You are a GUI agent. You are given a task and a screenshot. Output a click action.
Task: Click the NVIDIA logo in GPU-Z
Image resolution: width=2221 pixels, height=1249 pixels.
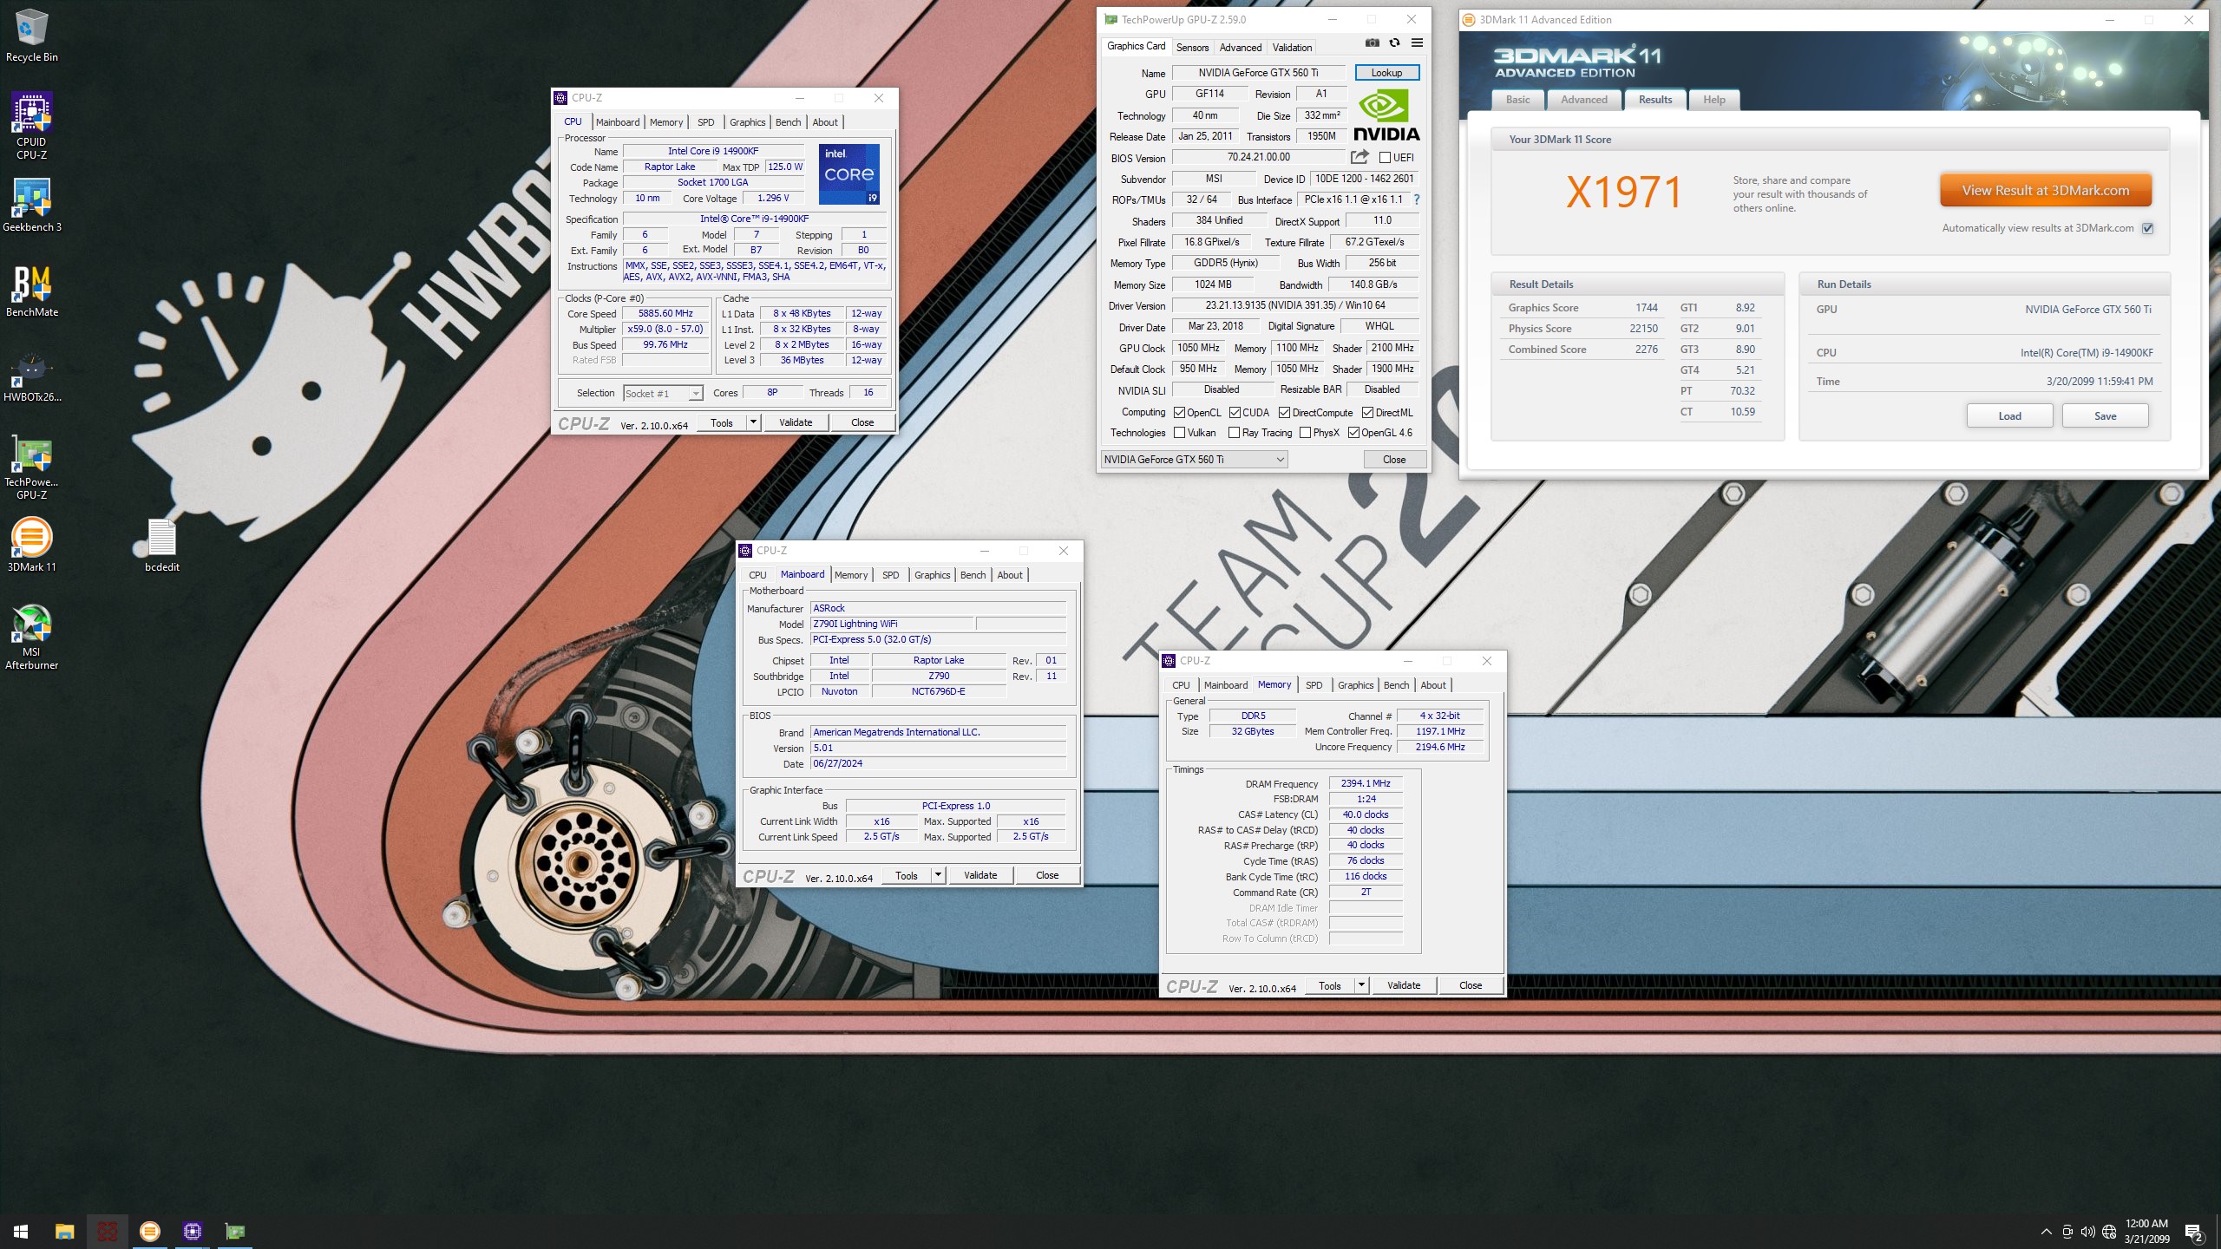pos(1386,115)
